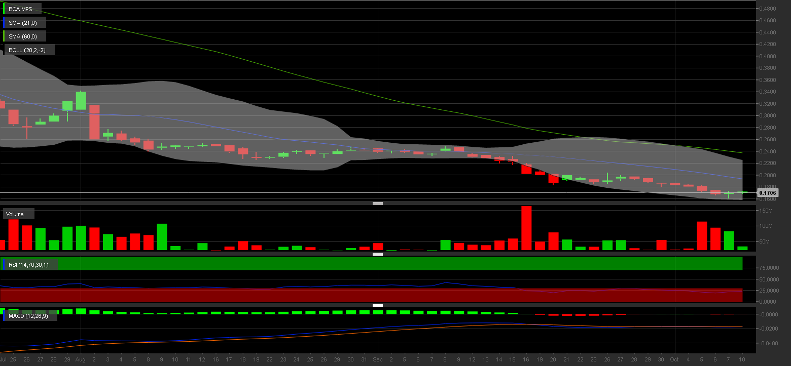Click the 150M volume axis value

coord(765,211)
